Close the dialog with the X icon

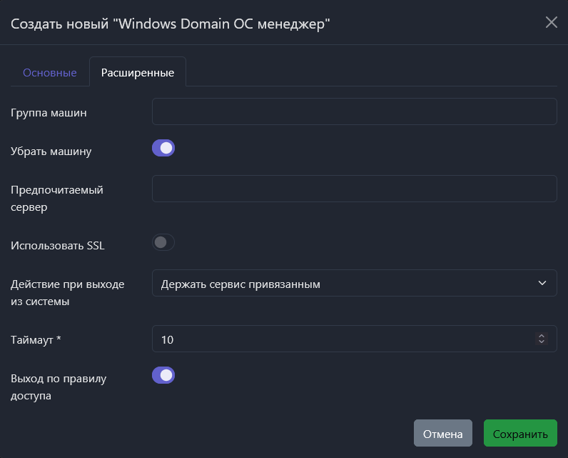(x=551, y=22)
